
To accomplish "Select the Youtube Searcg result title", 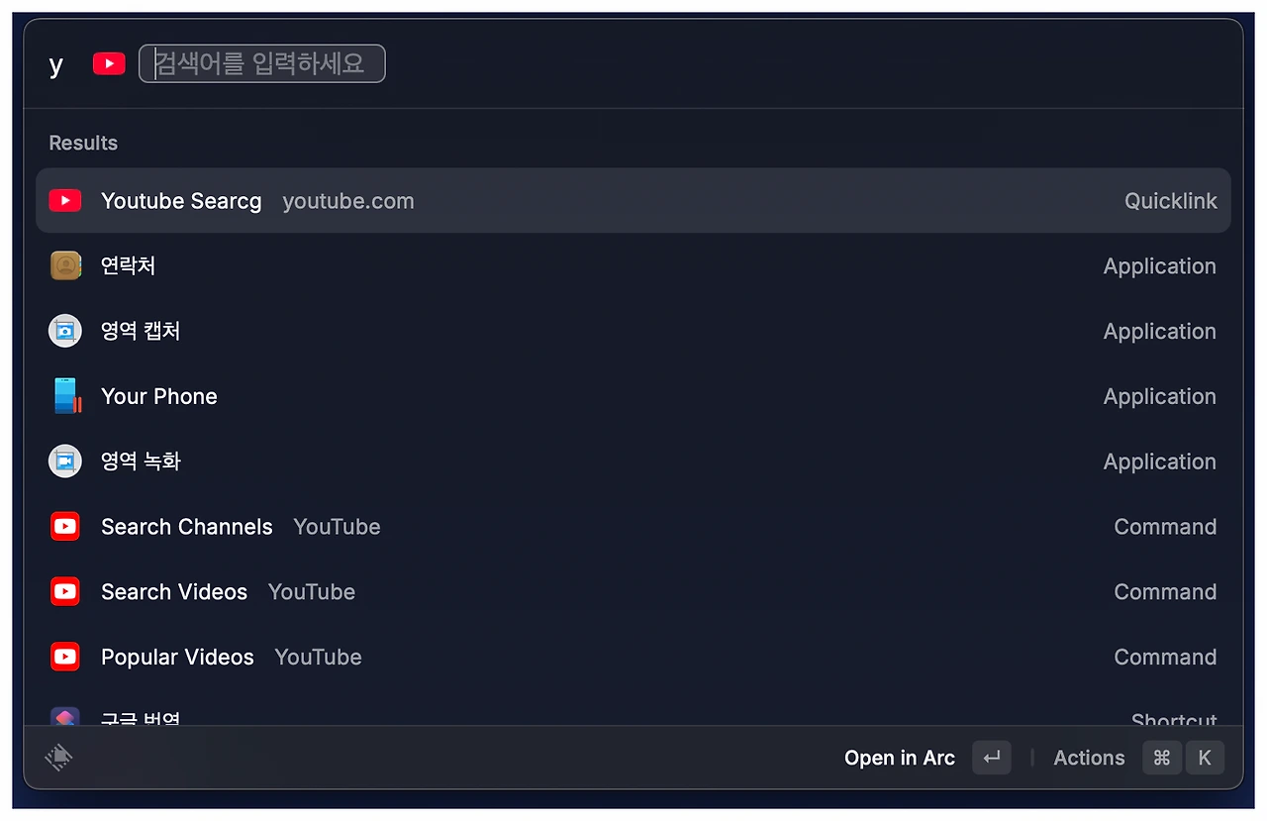I will [181, 201].
